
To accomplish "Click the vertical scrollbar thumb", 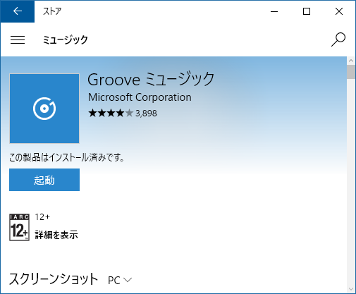I will pyautogui.click(x=351, y=72).
